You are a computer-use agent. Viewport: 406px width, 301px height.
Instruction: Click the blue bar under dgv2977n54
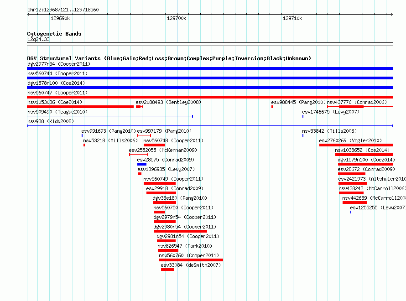(x=210, y=68)
